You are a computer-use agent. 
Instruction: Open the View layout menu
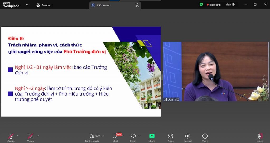[x=230, y=4]
